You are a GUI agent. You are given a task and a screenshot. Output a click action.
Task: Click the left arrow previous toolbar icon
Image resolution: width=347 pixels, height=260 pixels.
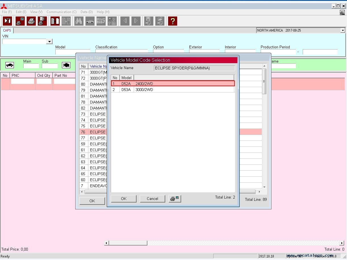[x=125, y=21]
